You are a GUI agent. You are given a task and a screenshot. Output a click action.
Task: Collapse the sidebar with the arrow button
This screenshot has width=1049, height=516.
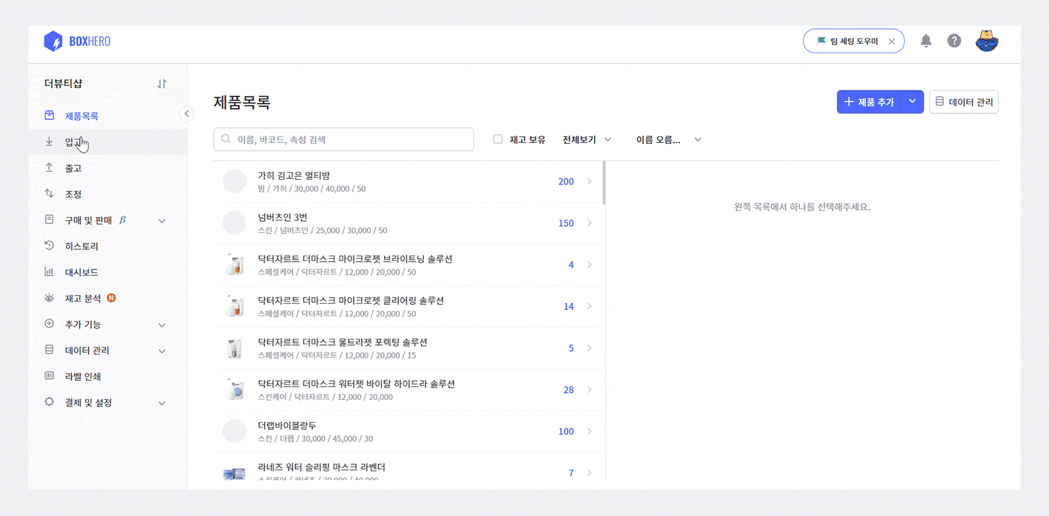coord(187,114)
